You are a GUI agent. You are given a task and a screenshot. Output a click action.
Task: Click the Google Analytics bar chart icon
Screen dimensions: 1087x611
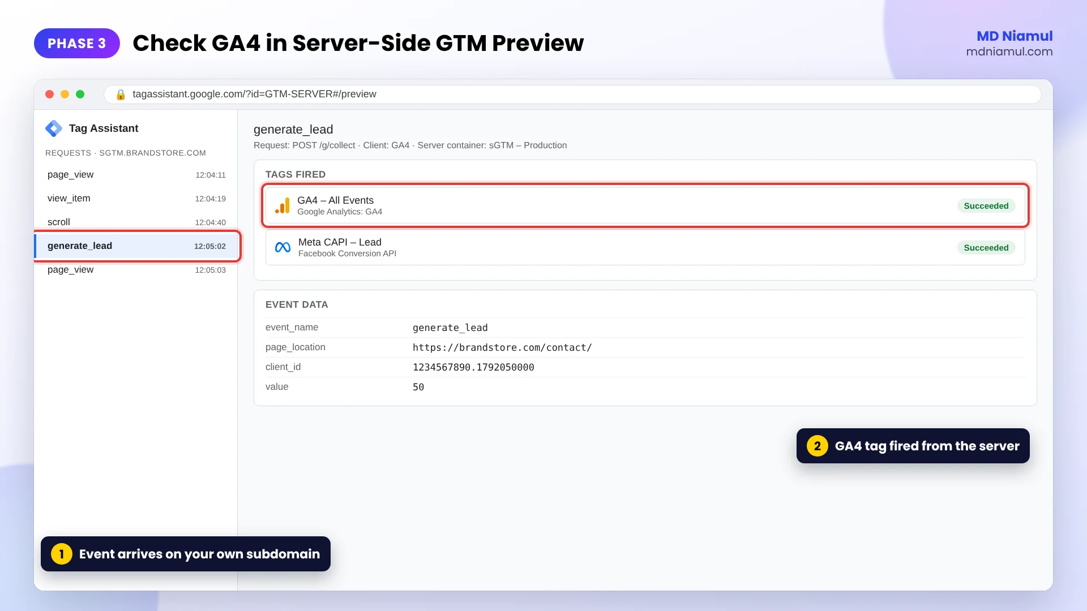(x=283, y=205)
